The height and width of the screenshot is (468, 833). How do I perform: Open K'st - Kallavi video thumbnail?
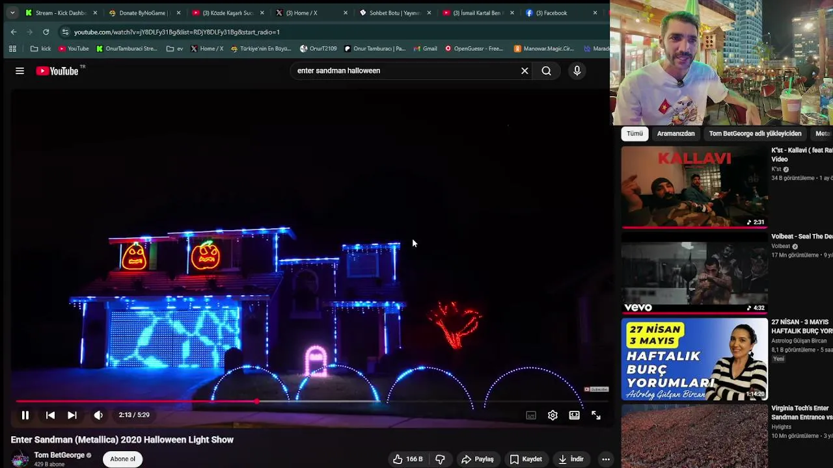694,187
